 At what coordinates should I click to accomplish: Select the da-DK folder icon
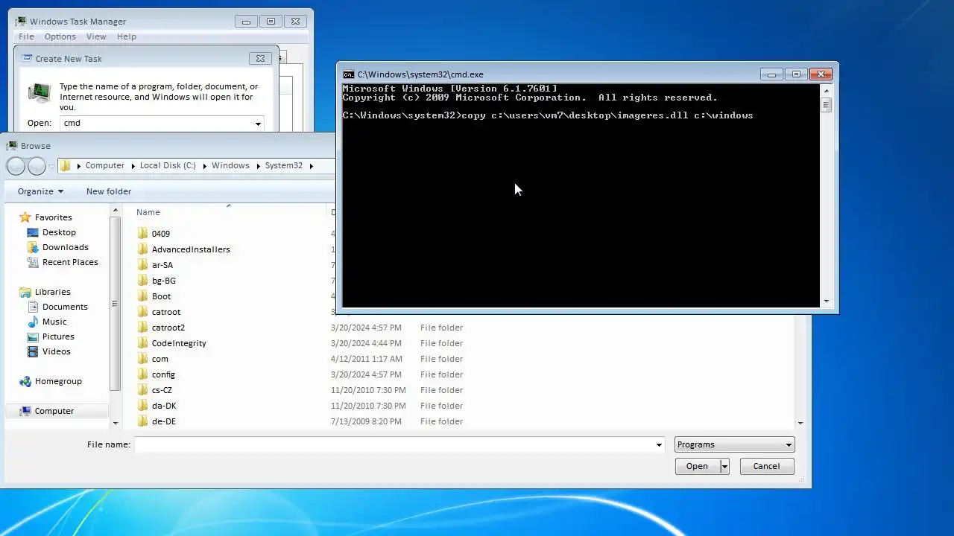(x=143, y=406)
